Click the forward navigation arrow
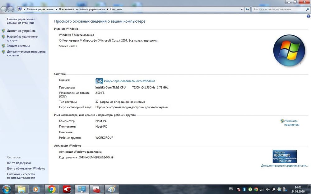This screenshot has width=311, height=194. point(10,9)
